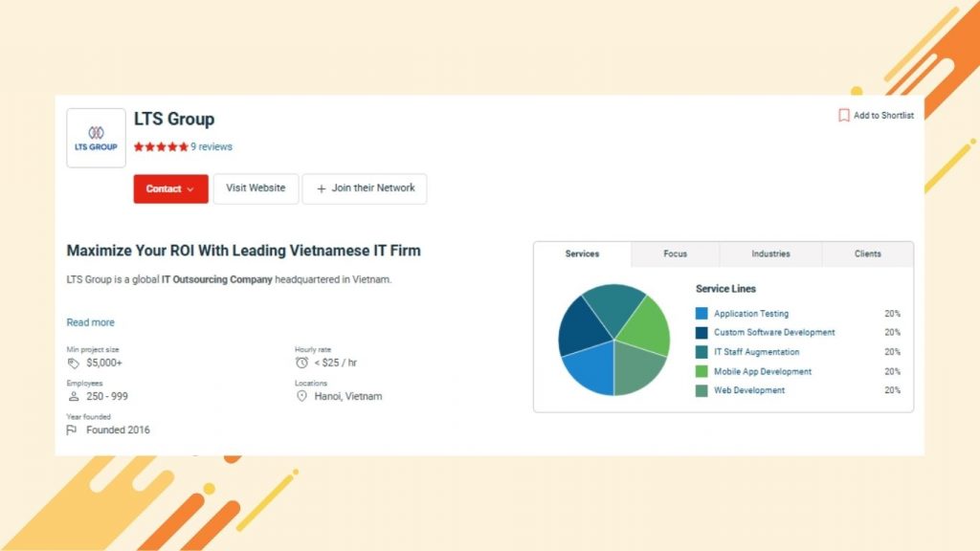Click the plus icon in Join their Network
Viewport: 980px width, 551px height.
322,188
